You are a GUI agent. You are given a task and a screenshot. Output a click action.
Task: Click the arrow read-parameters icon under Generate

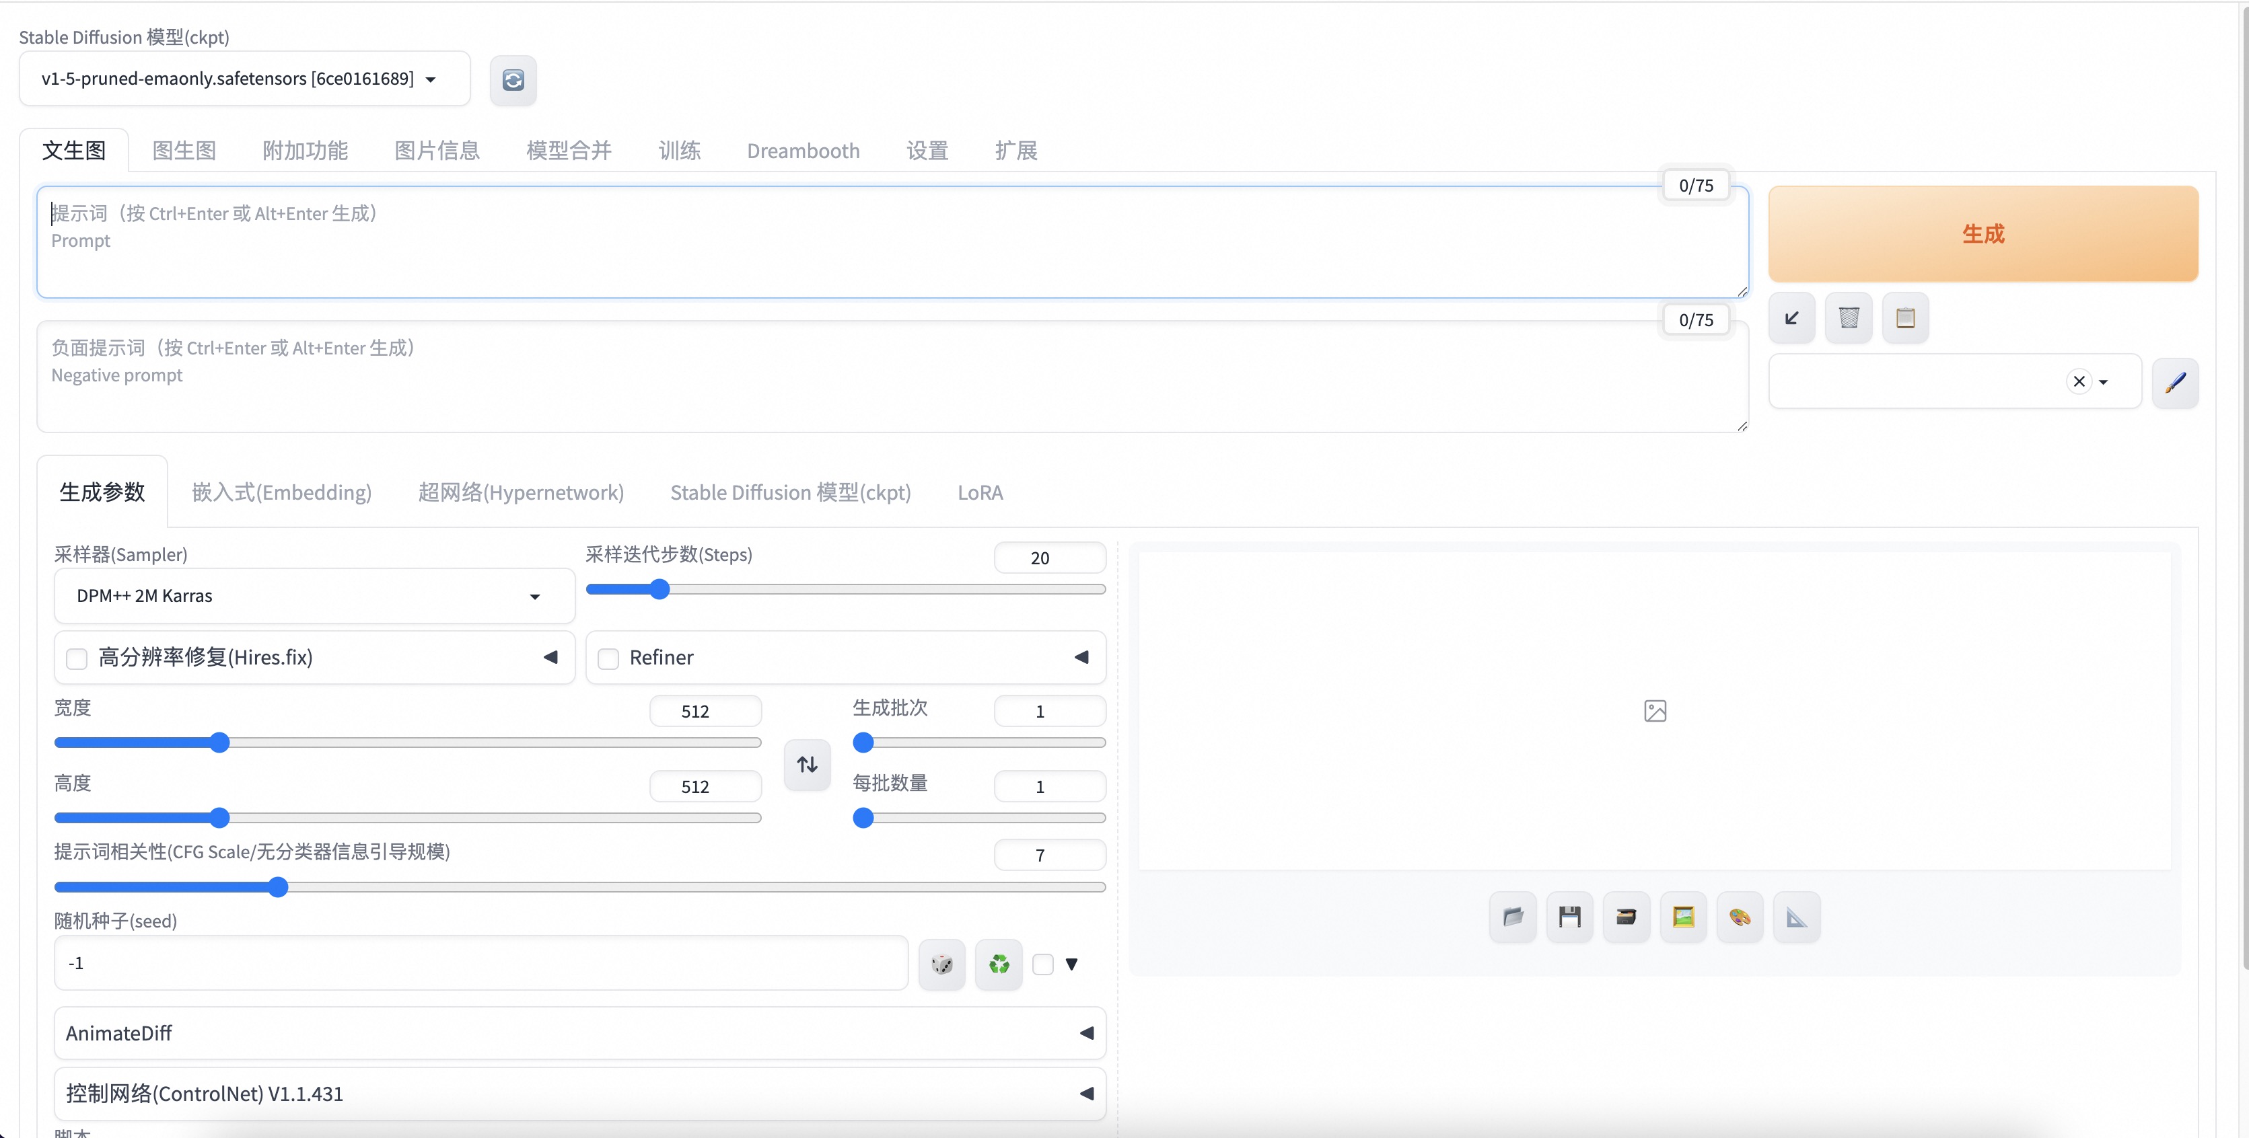[1791, 317]
